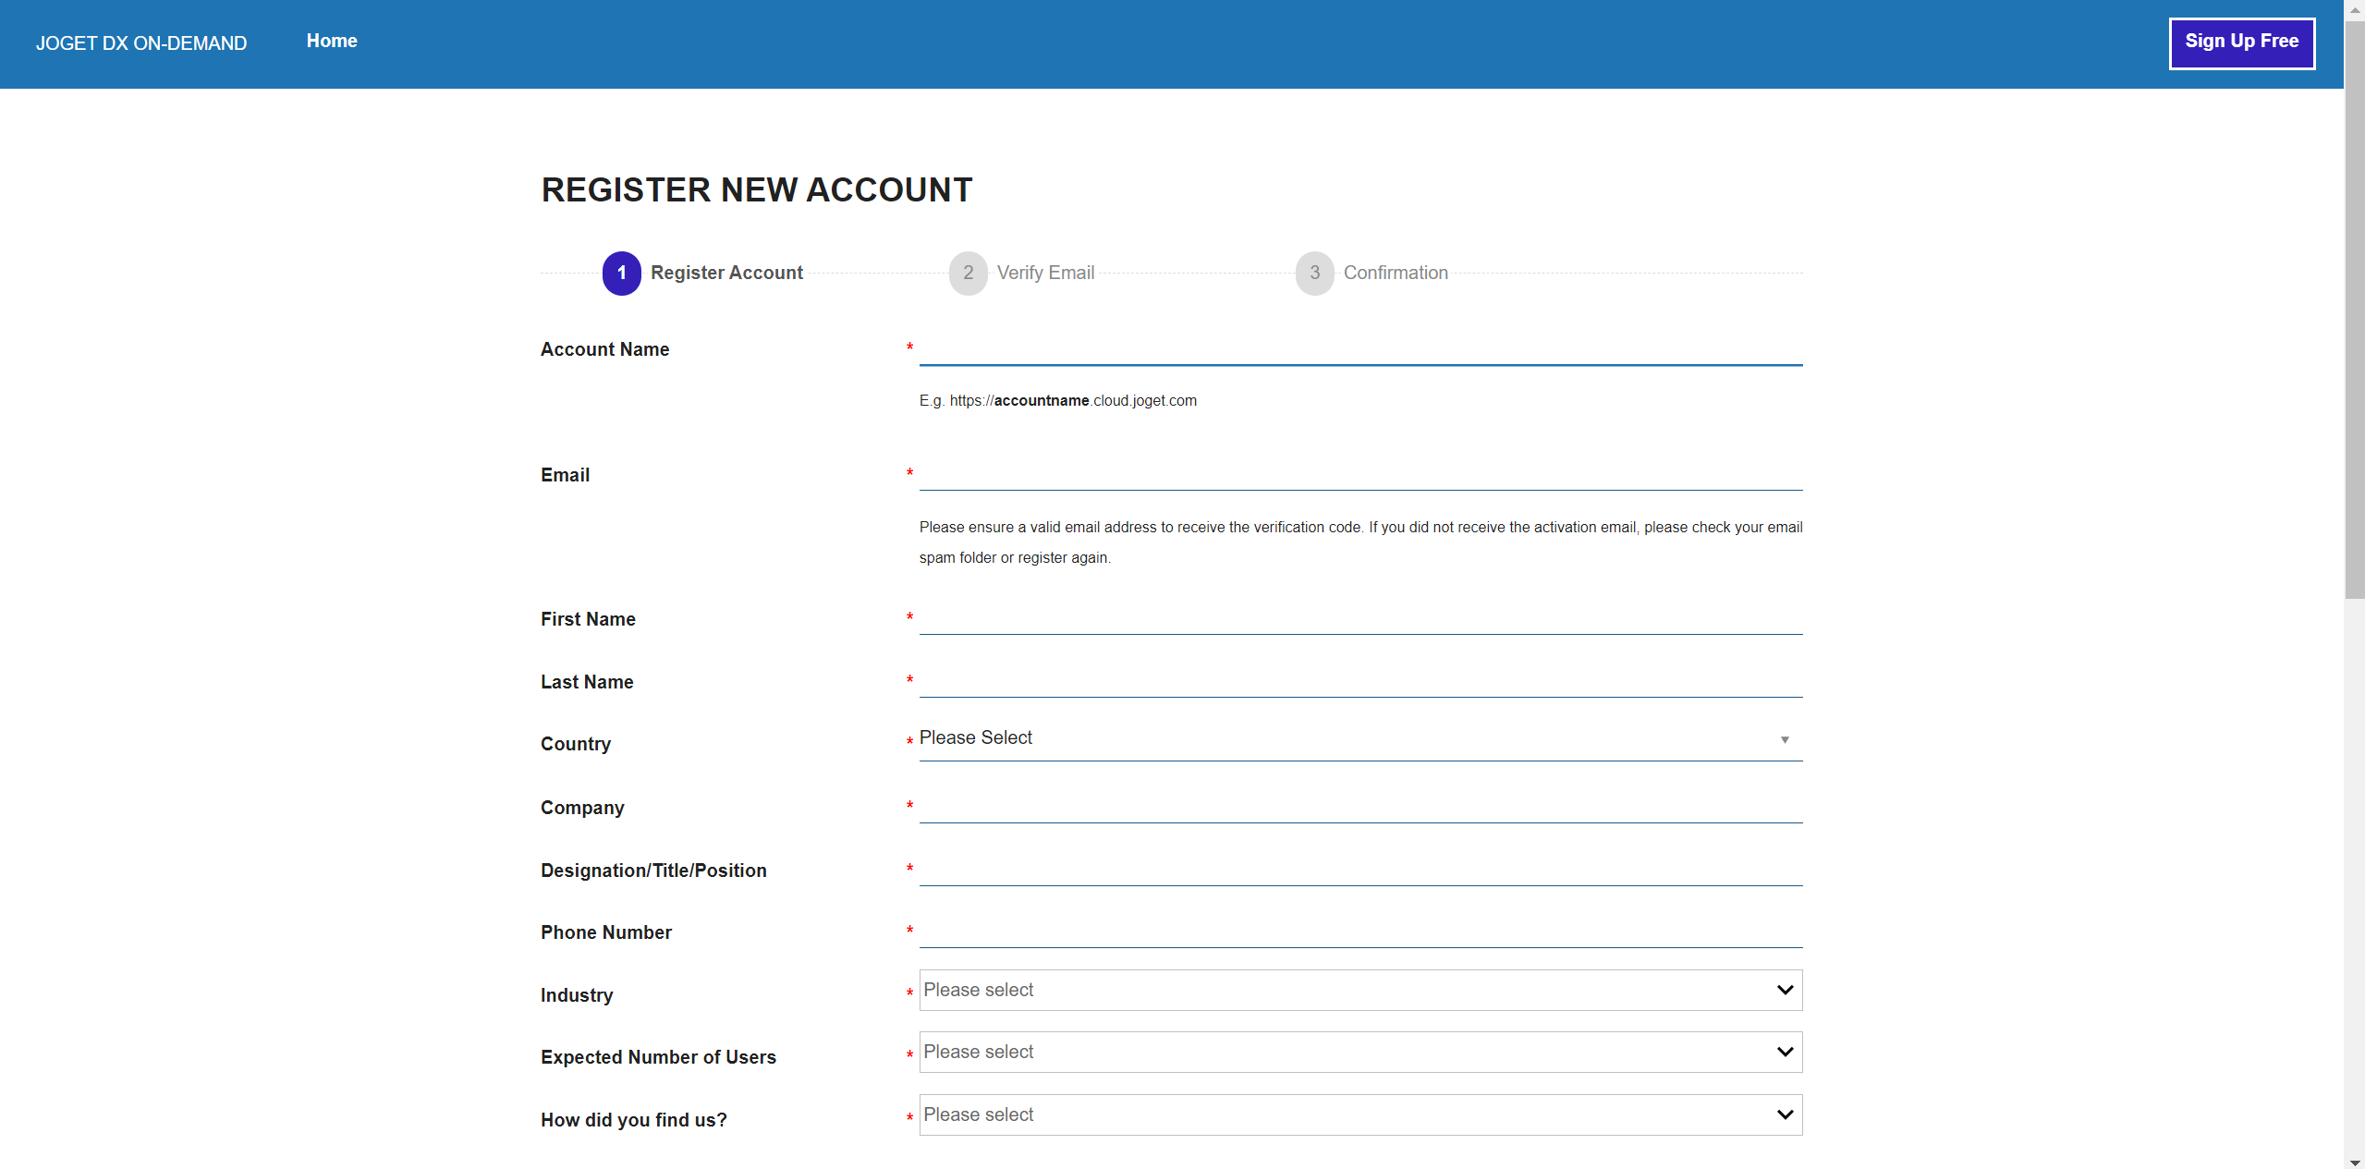
Task: Expand the Industry dropdown
Action: [1359, 990]
